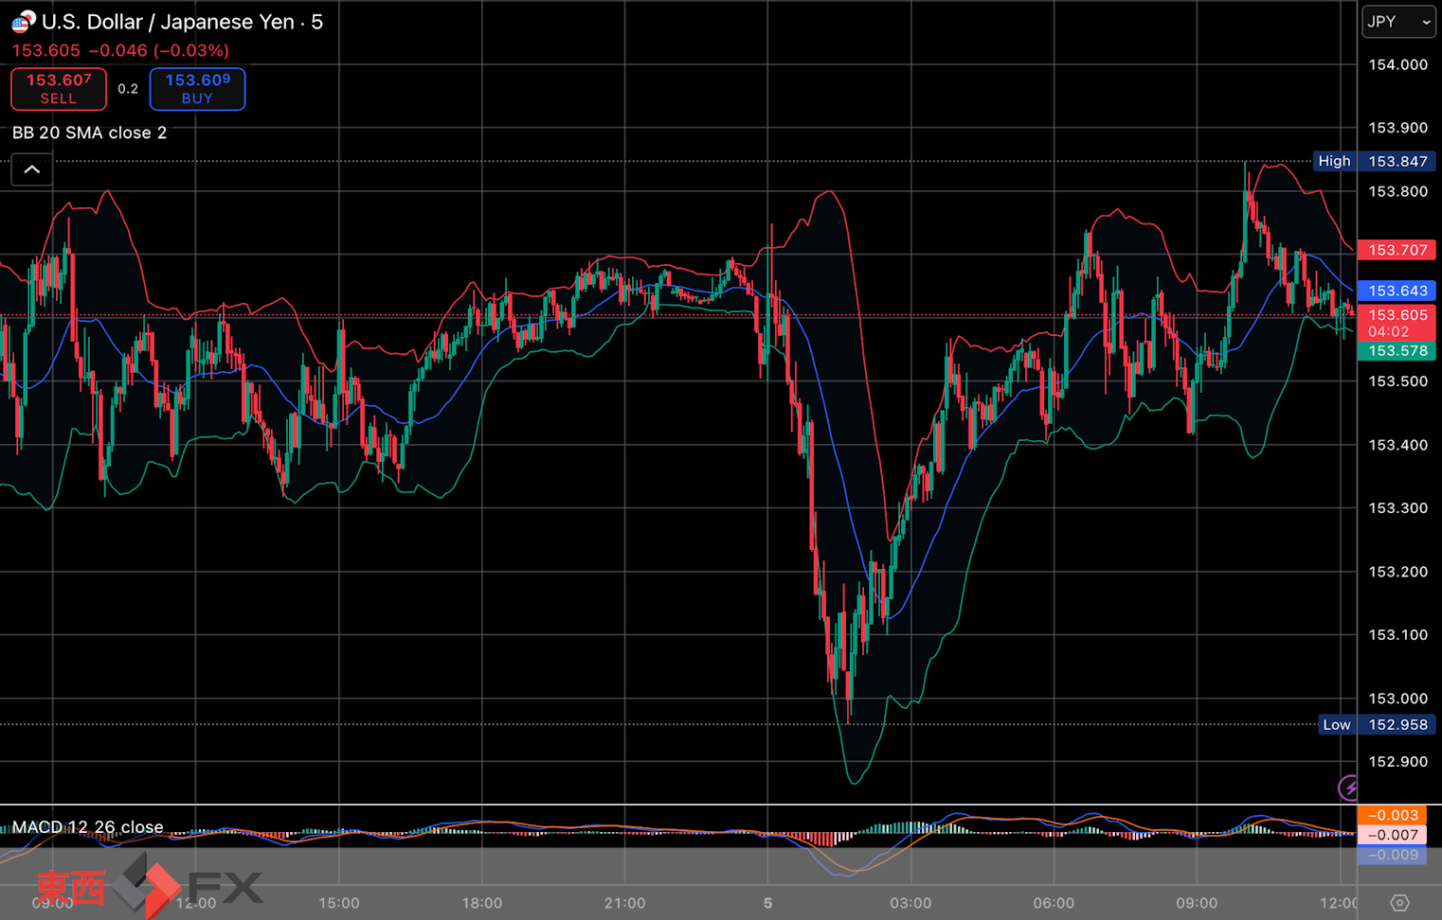Click the 154.000 price scale label
Screen dimensions: 1442x920
(1397, 64)
